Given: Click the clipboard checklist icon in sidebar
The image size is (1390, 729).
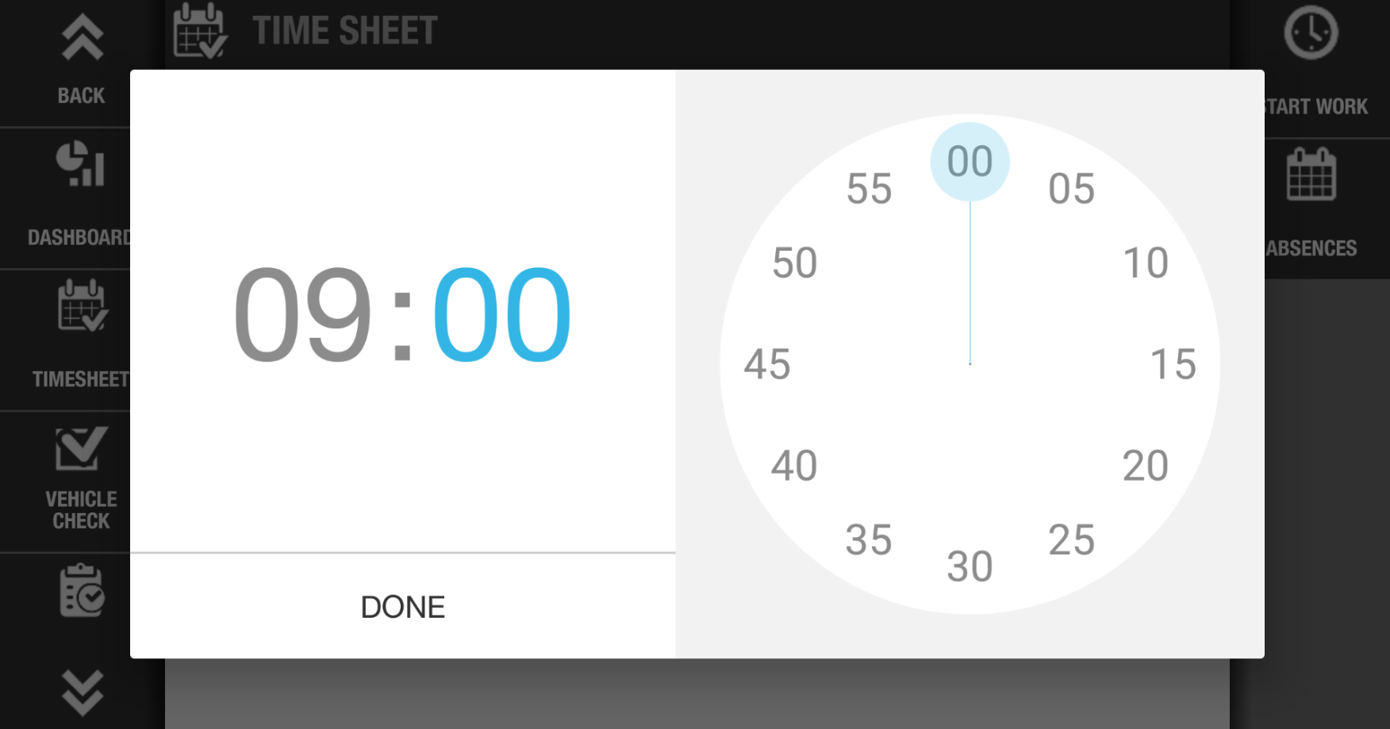Looking at the screenshot, I should pos(82,590).
